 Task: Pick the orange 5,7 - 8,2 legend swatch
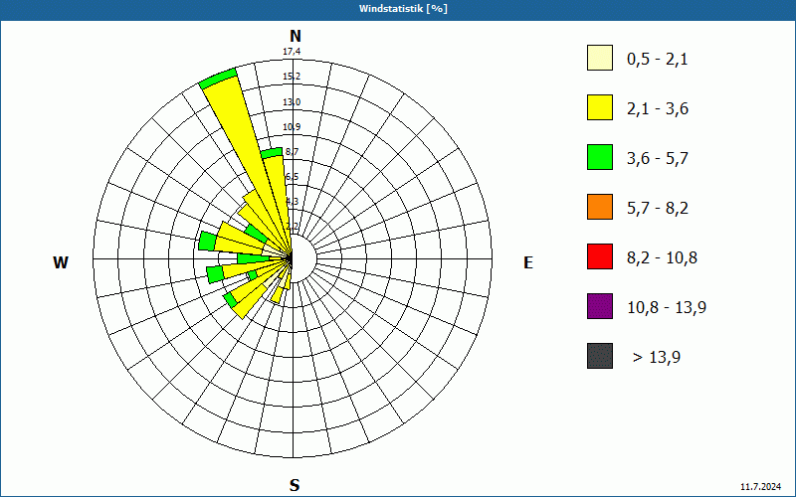click(600, 207)
